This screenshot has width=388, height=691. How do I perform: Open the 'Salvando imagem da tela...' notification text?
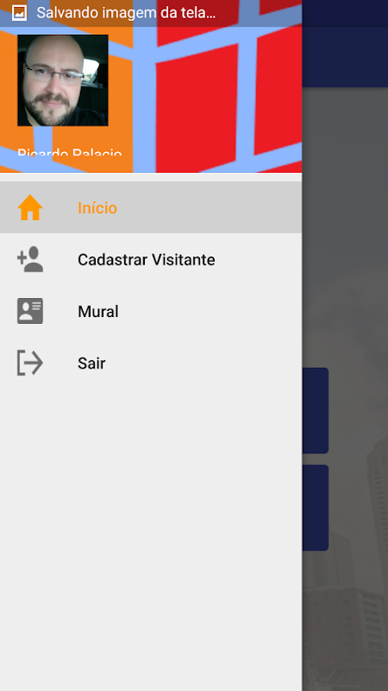point(126,13)
